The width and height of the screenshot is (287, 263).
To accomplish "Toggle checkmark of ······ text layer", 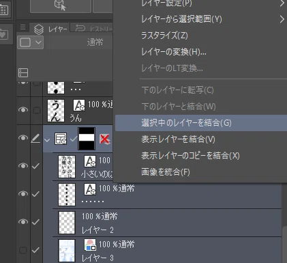I will [35, 194].
